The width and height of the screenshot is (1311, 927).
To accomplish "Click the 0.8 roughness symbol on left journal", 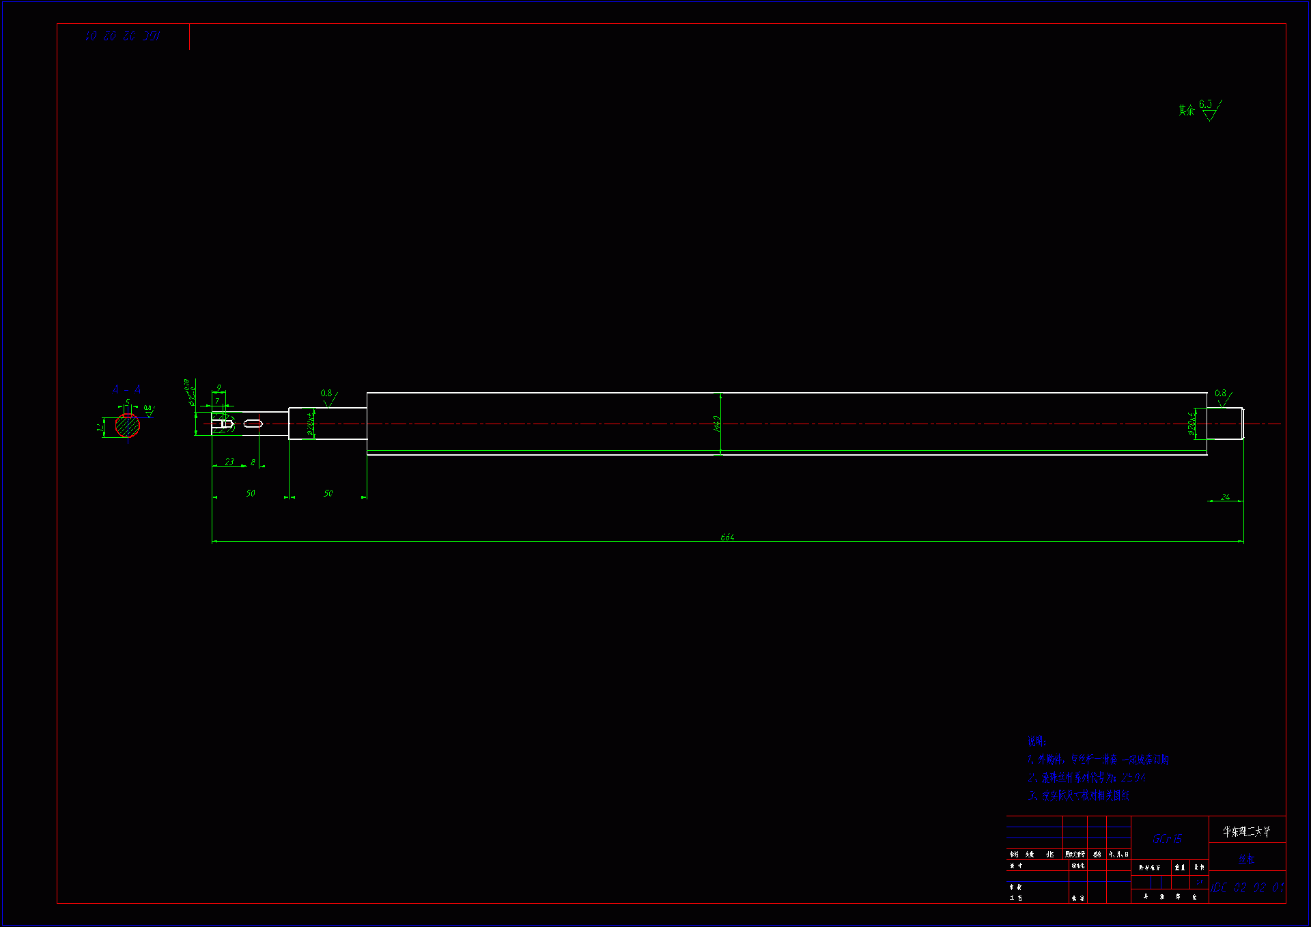I will coord(328,396).
